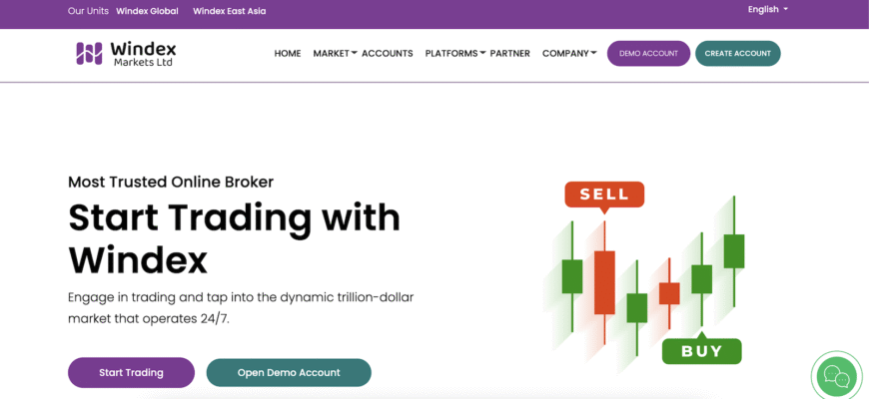Select the PARTNER menu item
Image resolution: width=869 pixels, height=399 pixels.
coord(509,54)
